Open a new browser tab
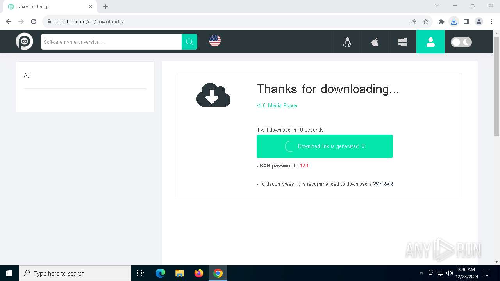The image size is (500, 281). tap(105, 7)
